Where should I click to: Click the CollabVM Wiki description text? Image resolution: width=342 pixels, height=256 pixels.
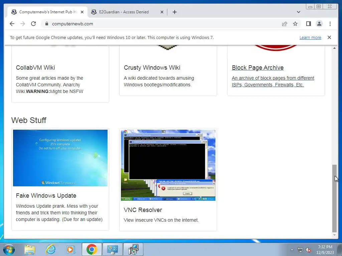(x=49, y=85)
